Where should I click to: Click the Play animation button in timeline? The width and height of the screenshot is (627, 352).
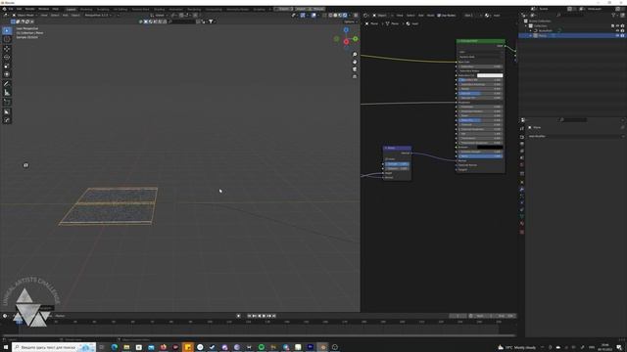(x=264, y=316)
